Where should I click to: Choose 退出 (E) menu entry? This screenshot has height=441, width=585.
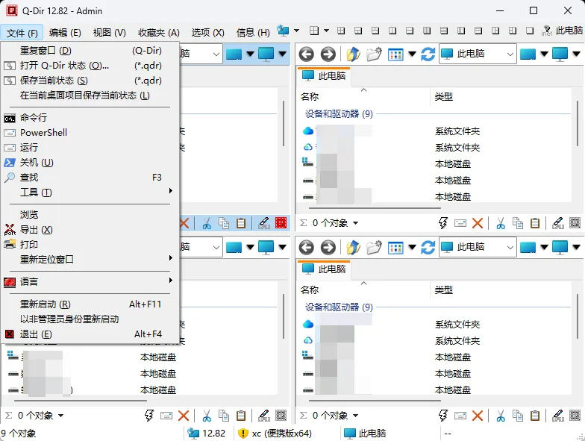pyautogui.click(x=91, y=334)
